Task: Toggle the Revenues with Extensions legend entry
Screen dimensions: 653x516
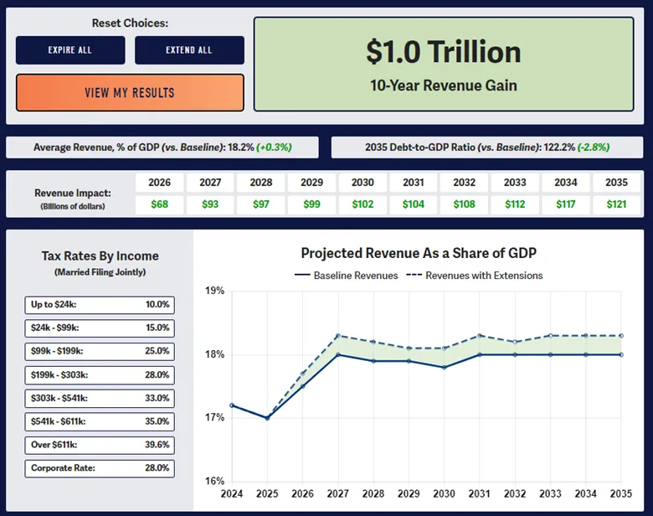Action: (475, 276)
